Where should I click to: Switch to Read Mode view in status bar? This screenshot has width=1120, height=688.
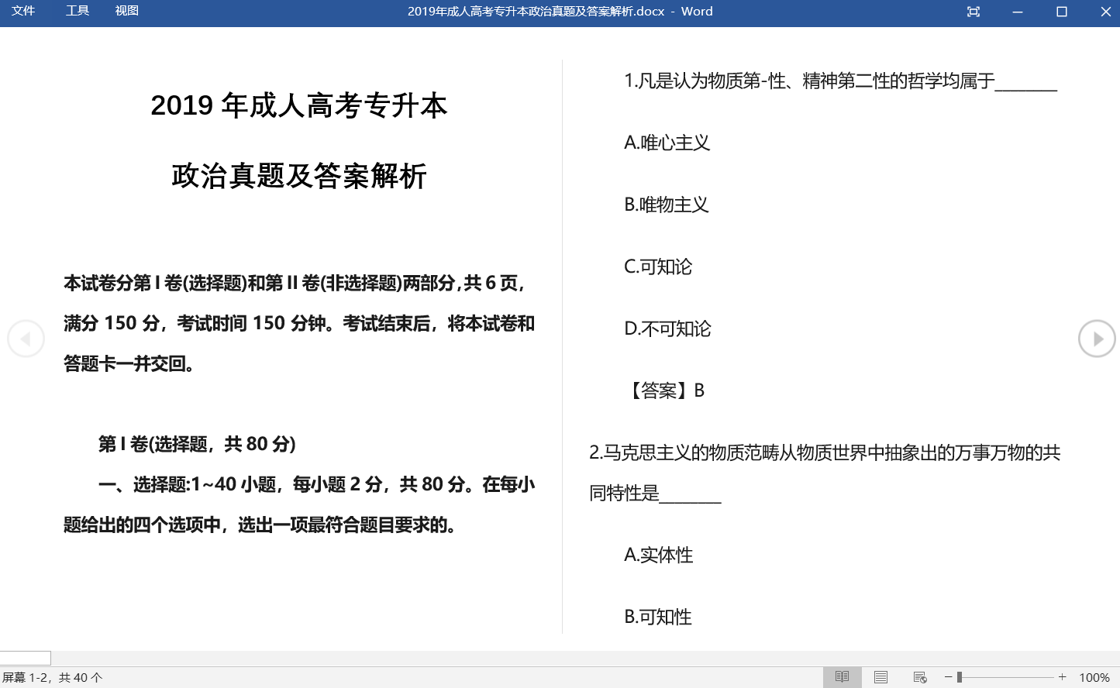point(842,677)
